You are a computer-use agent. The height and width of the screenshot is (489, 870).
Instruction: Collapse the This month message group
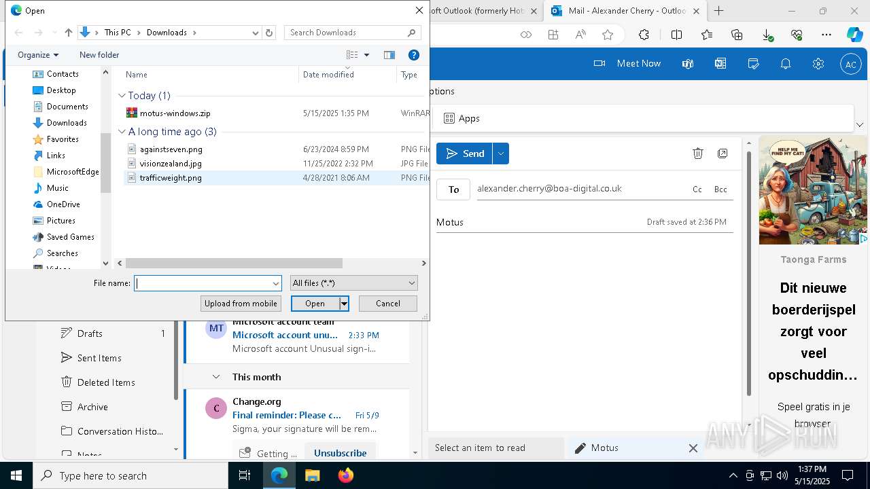(x=216, y=377)
